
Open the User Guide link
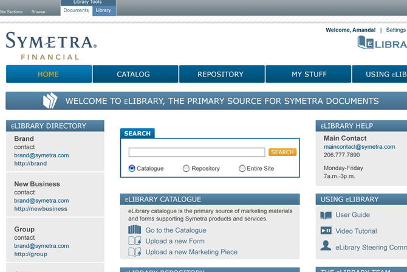click(352, 215)
